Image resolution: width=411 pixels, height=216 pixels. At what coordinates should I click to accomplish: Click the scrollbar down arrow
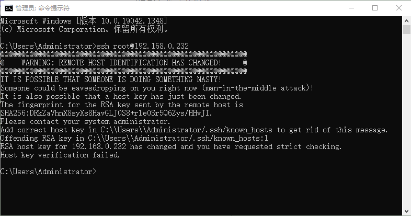pos(406,211)
